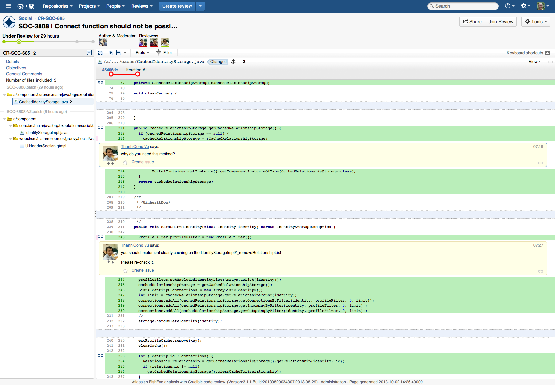This screenshot has height=385, width=555.
Task: Collapse the left review navigation pane
Action: point(89,53)
